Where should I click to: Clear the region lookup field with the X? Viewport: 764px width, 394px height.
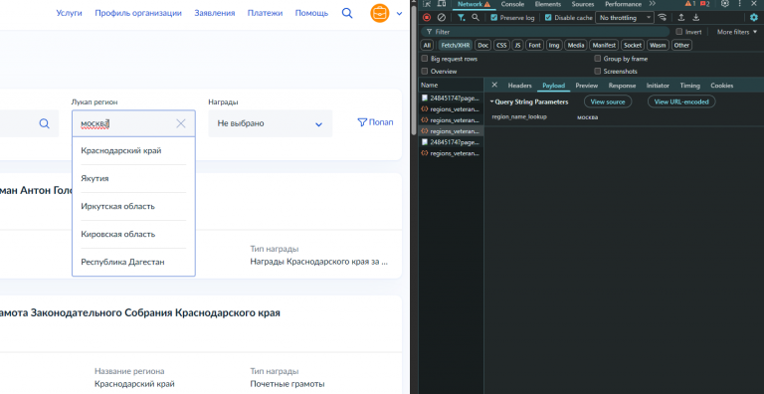pyautogui.click(x=181, y=123)
